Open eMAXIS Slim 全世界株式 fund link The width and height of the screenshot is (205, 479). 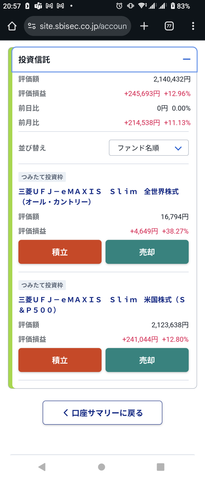tap(99, 197)
